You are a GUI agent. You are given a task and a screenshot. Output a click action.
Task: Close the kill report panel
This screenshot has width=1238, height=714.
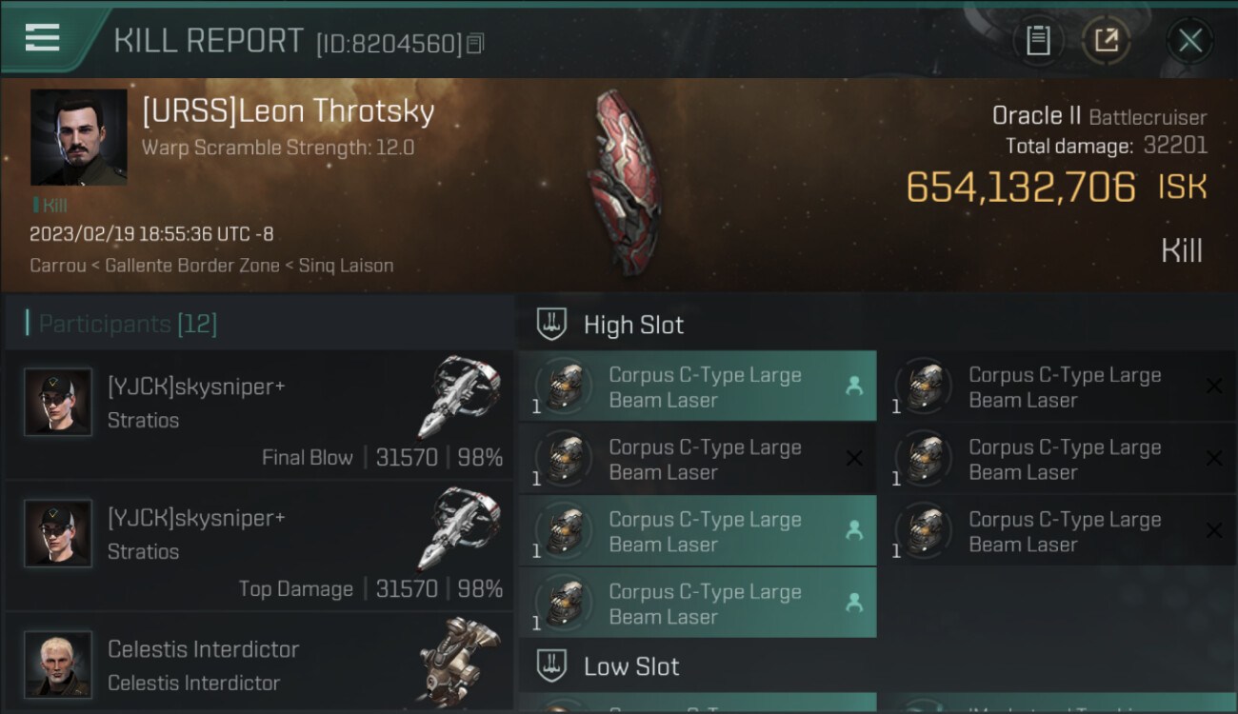pyautogui.click(x=1190, y=40)
